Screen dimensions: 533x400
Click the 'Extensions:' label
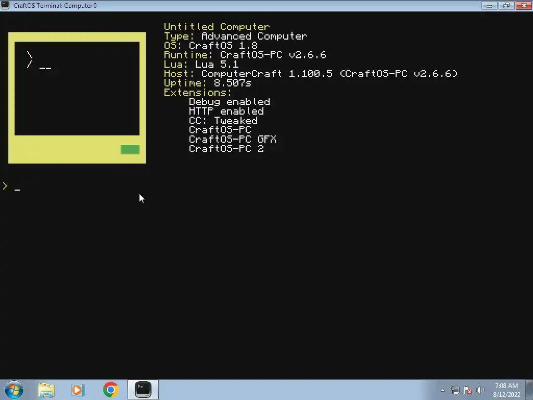198,92
